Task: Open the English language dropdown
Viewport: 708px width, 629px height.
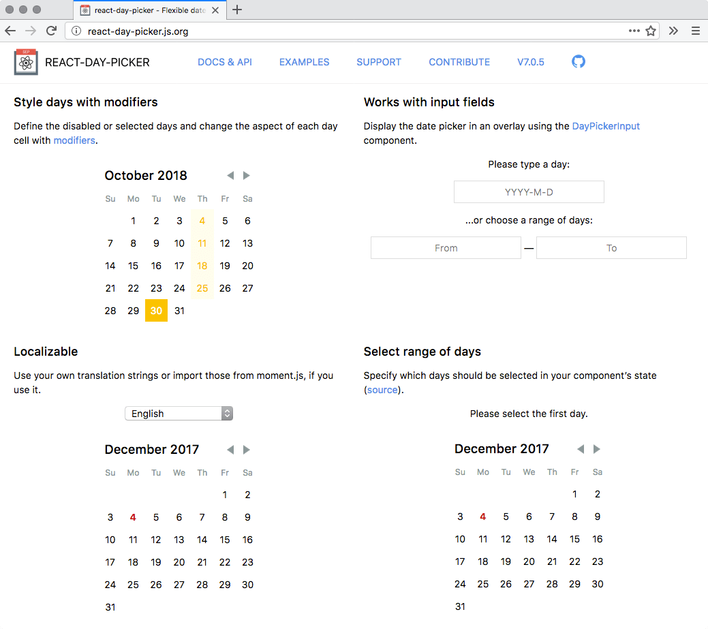Action: (179, 413)
